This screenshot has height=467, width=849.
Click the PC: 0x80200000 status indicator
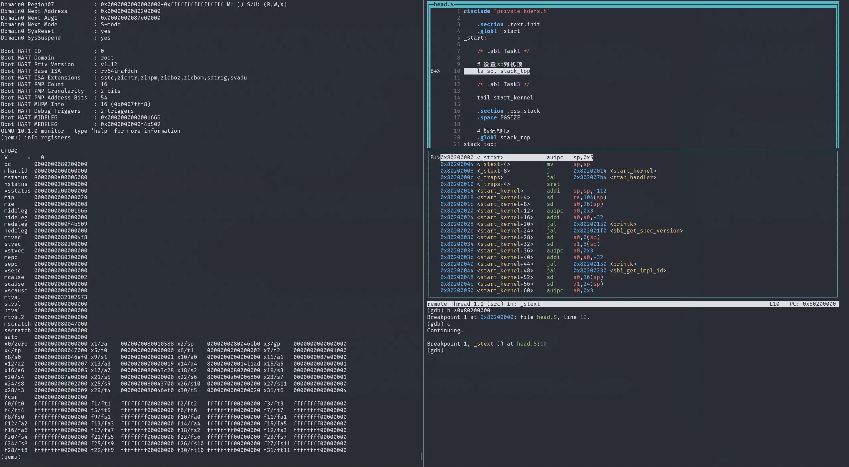click(x=812, y=304)
